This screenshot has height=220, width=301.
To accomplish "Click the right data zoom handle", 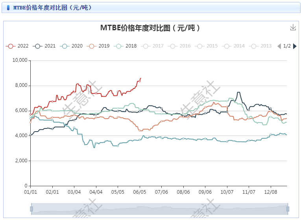I will coord(288,209).
